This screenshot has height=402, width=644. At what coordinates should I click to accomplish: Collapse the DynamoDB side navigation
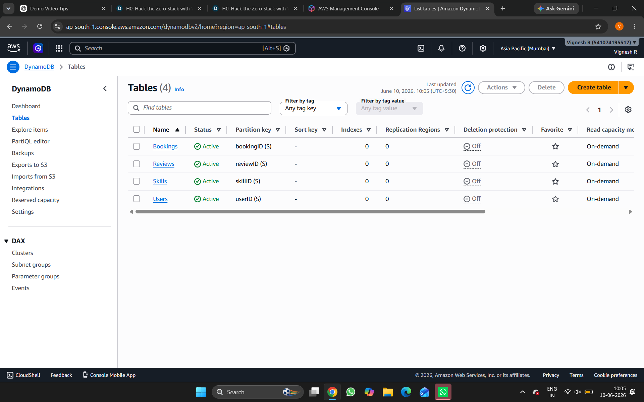tap(105, 88)
